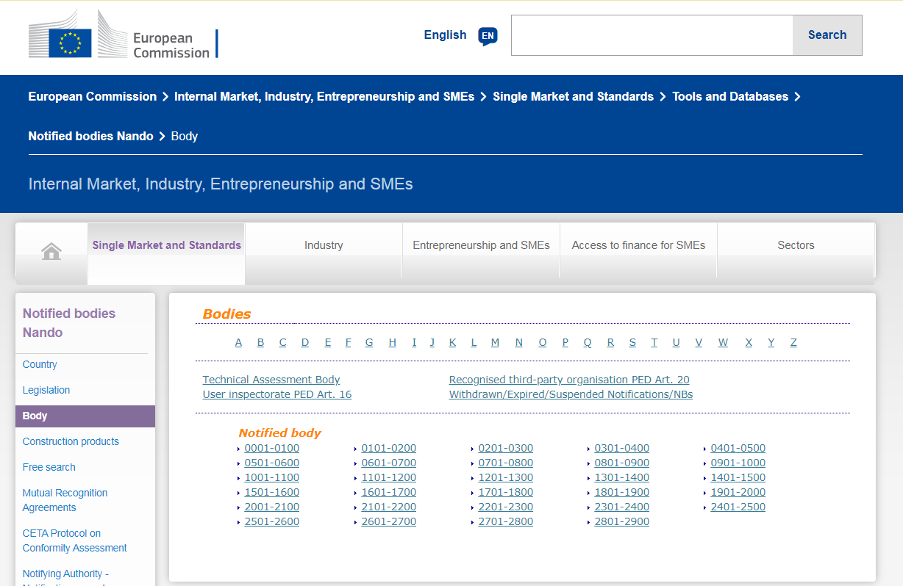
Task: Open notified body range 2701-2800
Action: [506, 521]
